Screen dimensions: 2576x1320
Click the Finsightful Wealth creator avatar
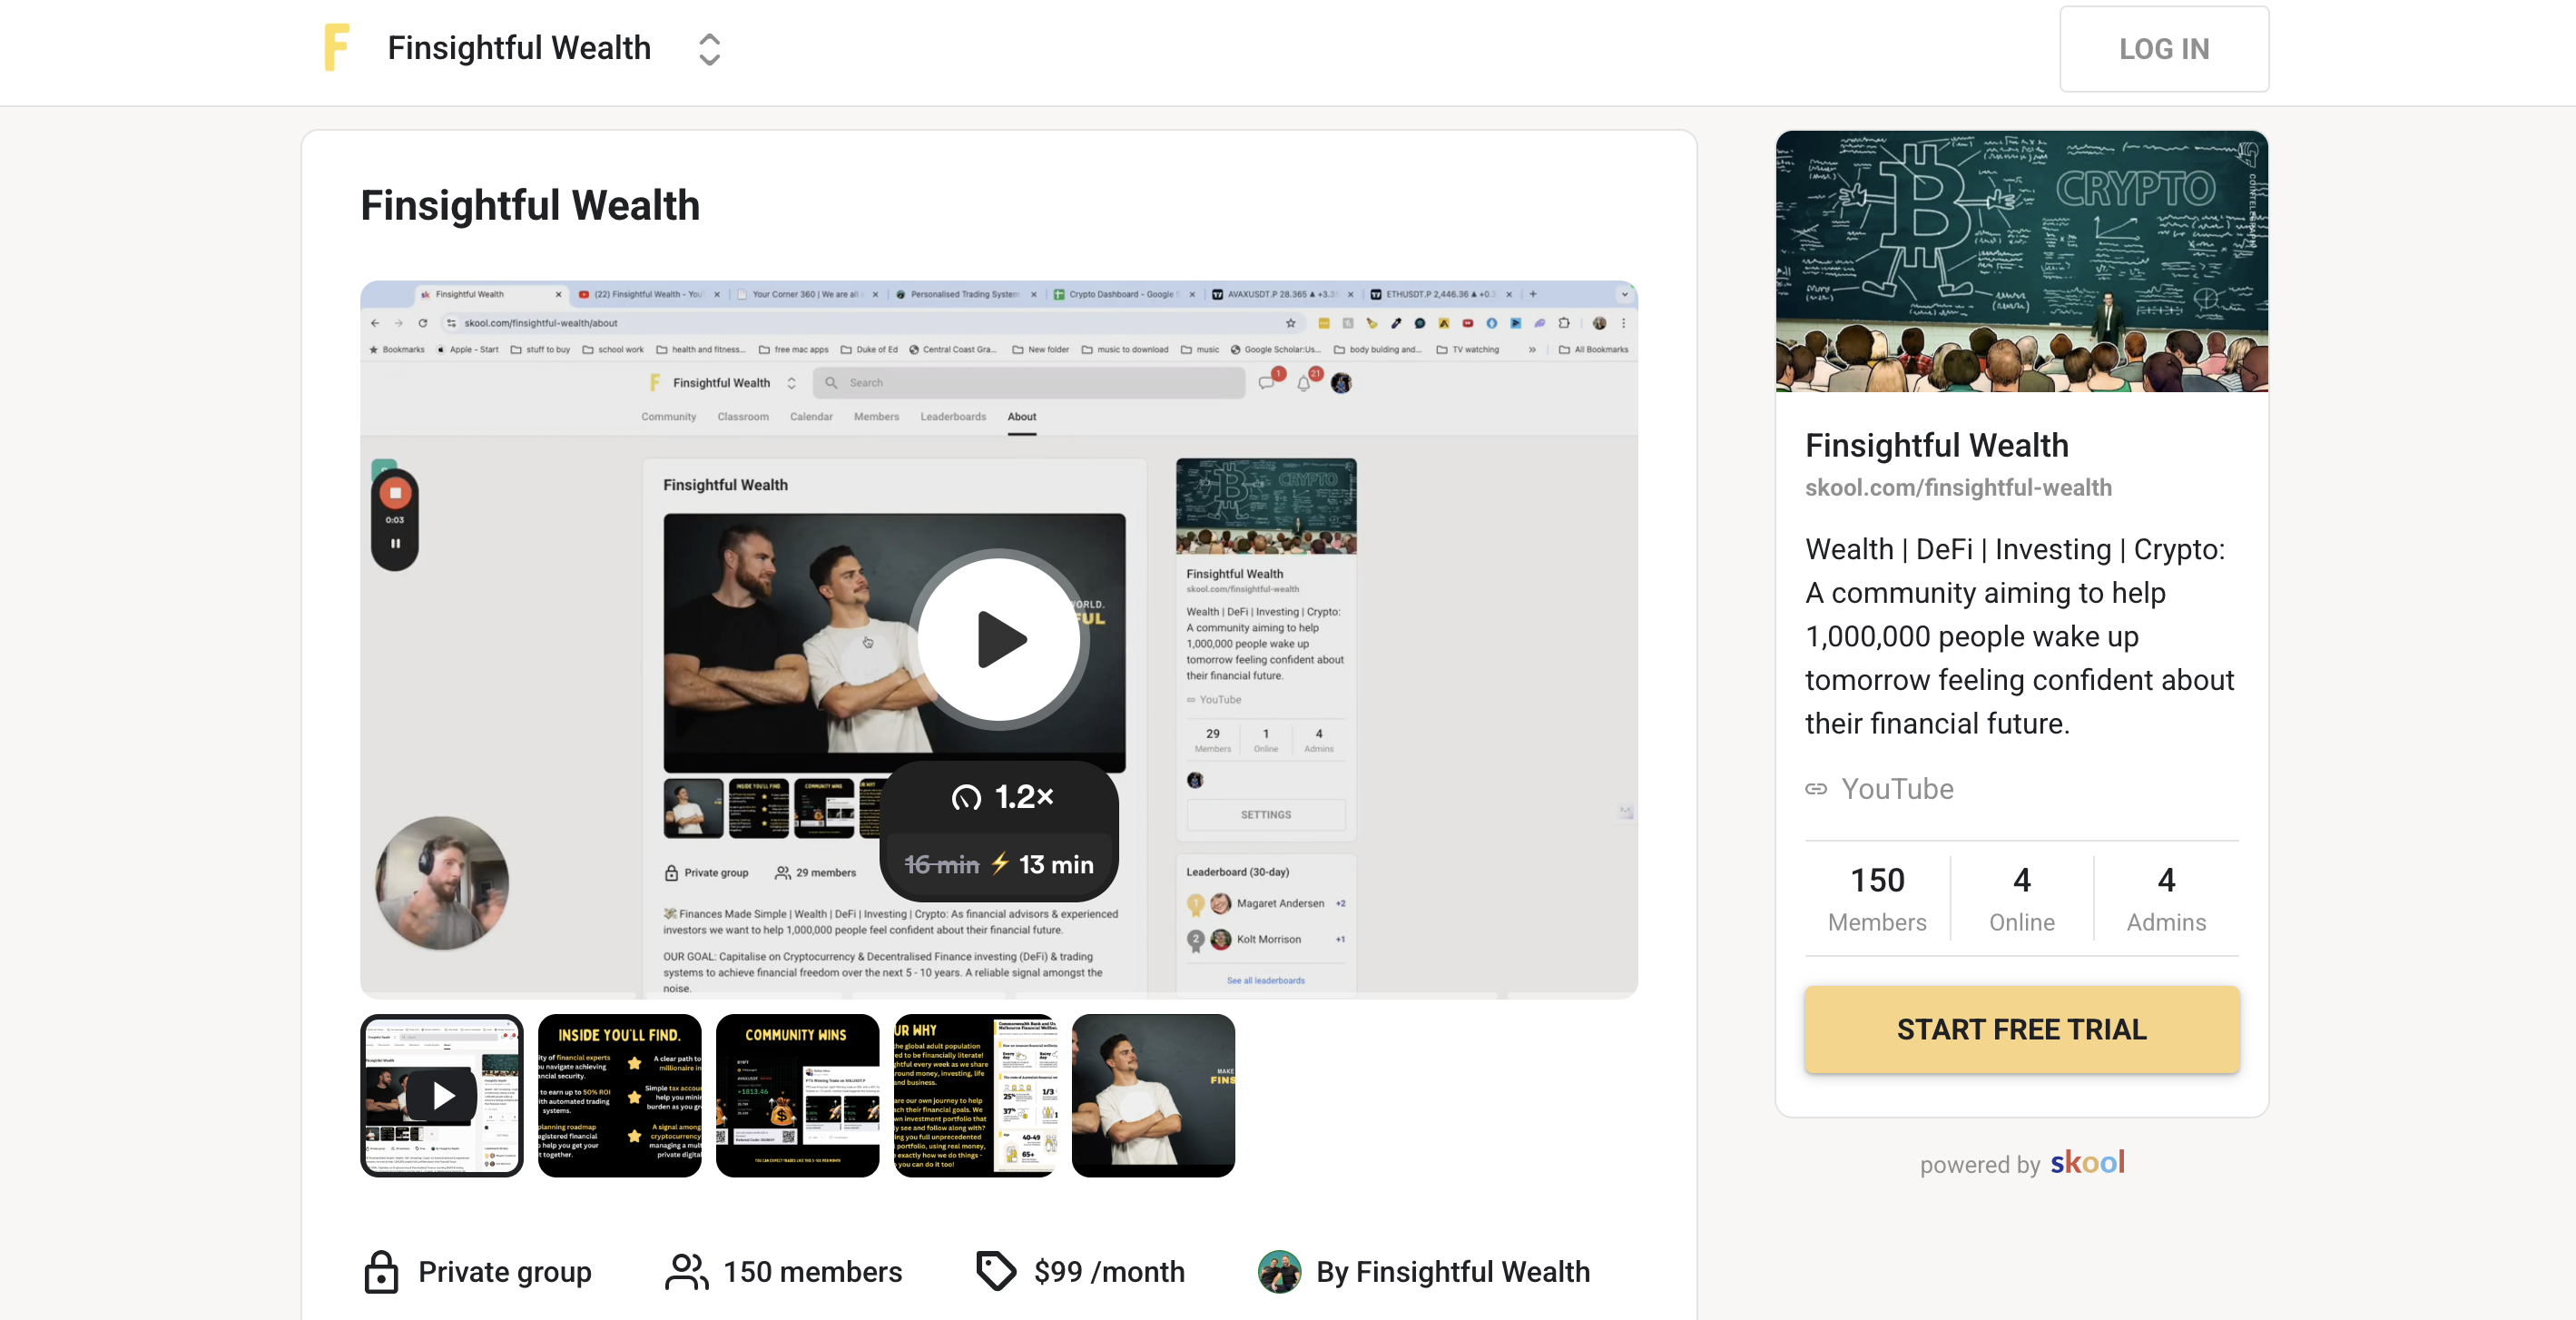click(x=1279, y=1272)
